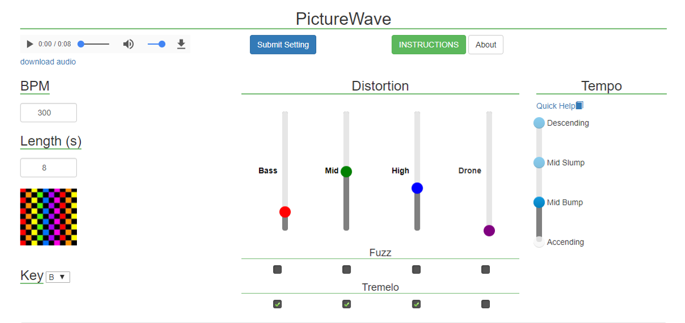Follow the download audio link

(x=48, y=62)
